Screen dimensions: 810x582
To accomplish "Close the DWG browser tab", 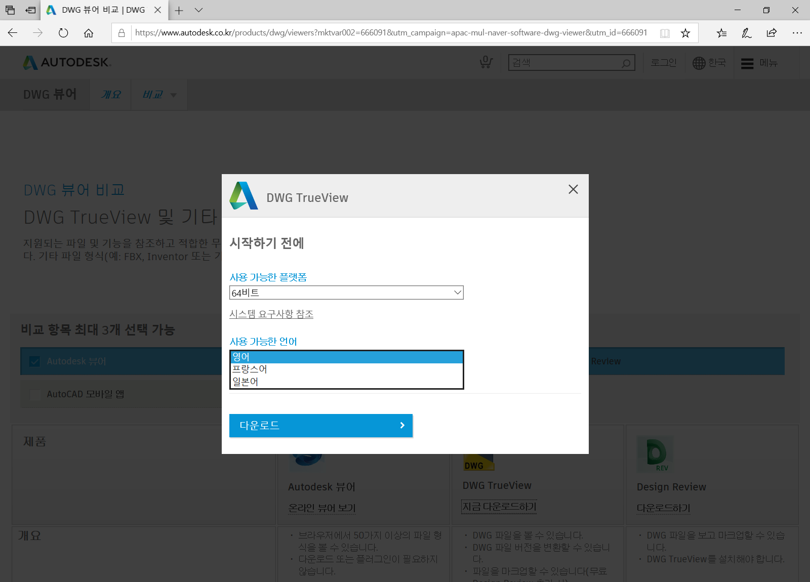I will [157, 10].
